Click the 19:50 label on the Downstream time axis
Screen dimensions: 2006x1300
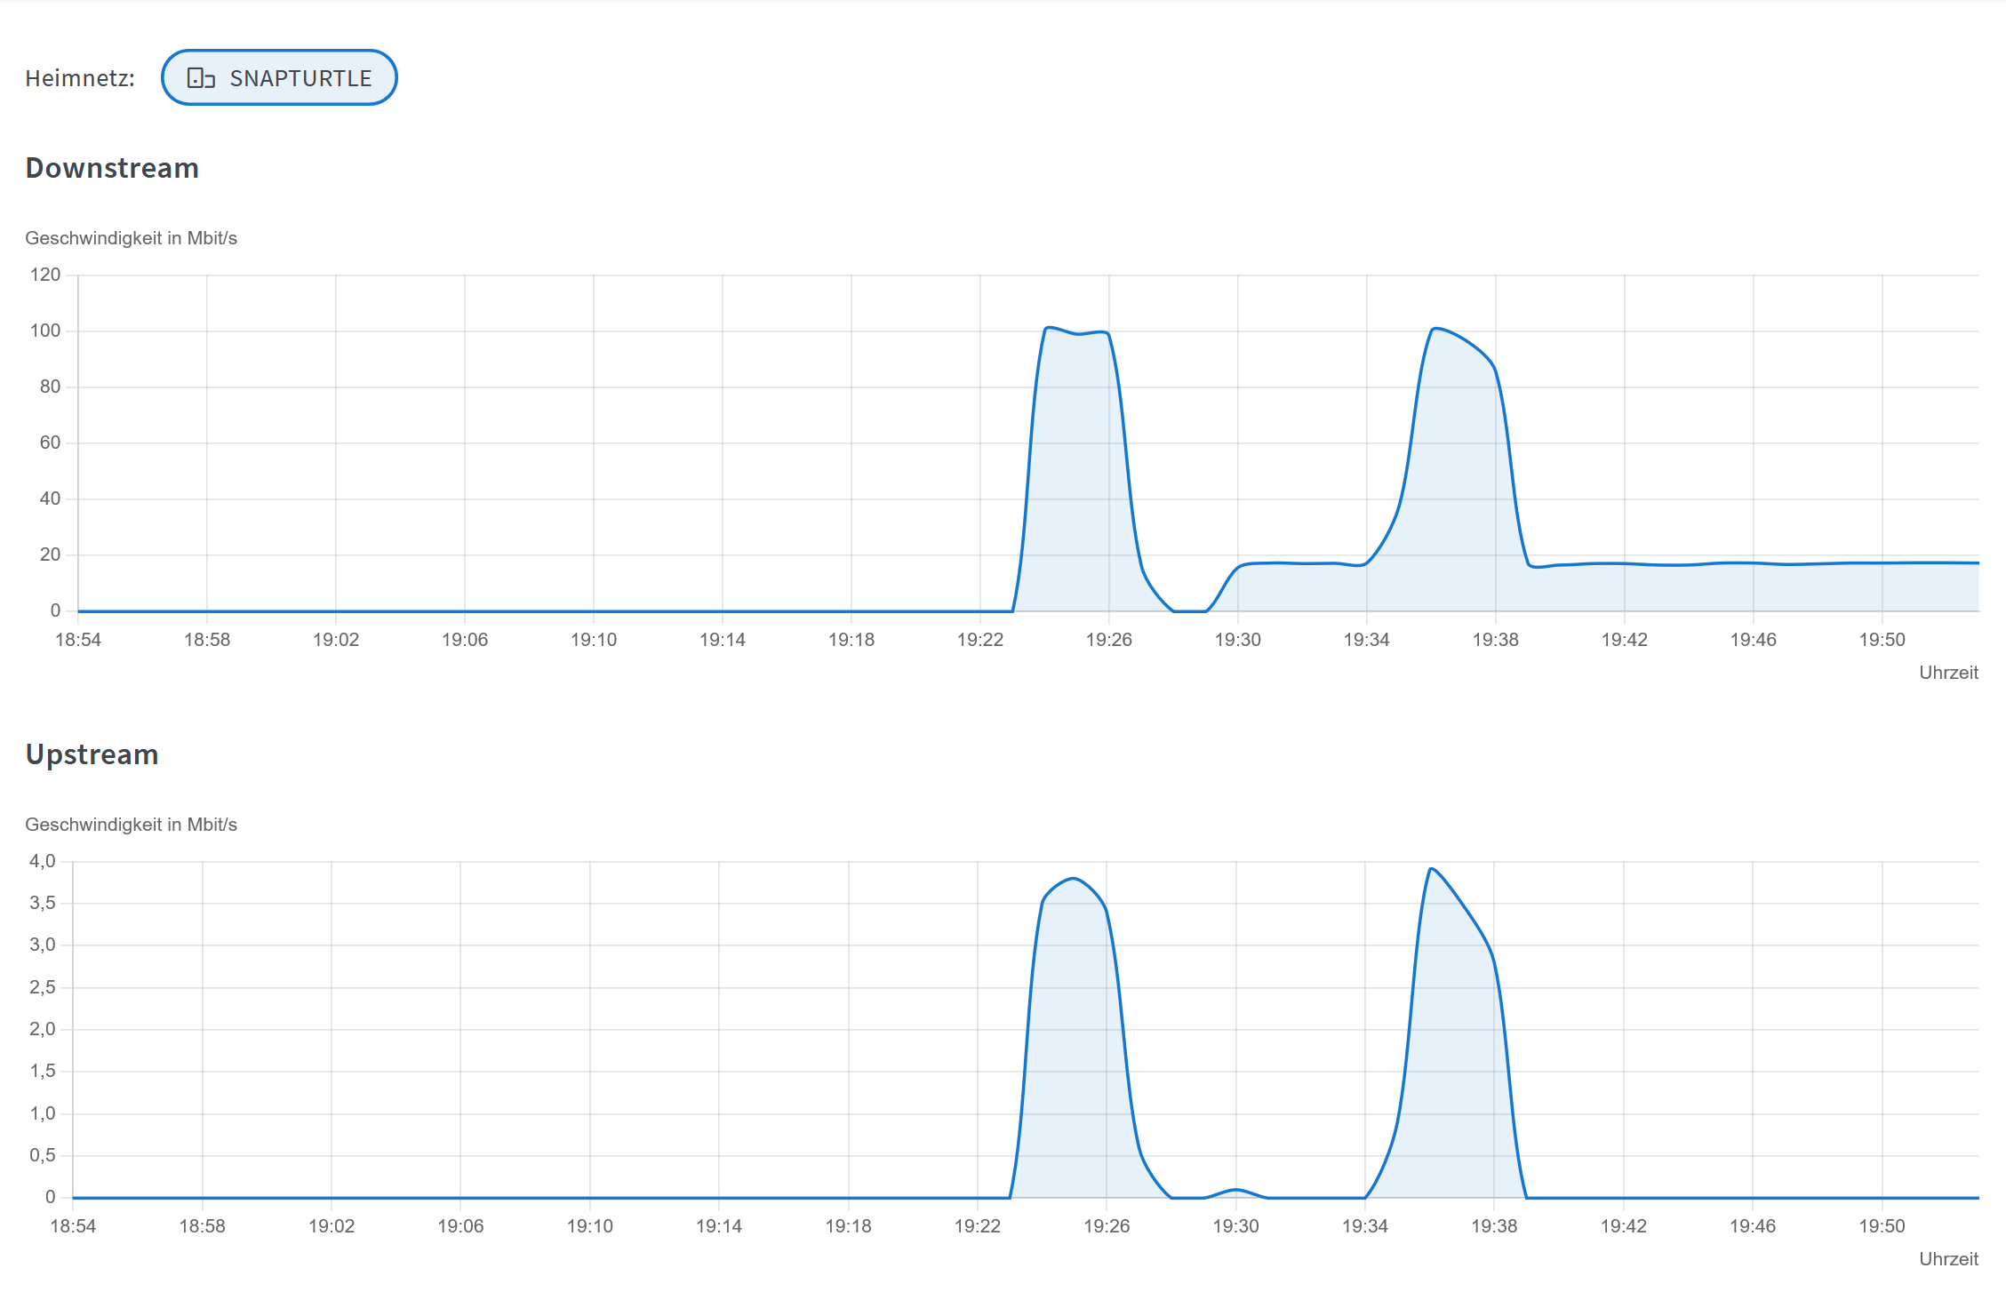[x=1882, y=640]
